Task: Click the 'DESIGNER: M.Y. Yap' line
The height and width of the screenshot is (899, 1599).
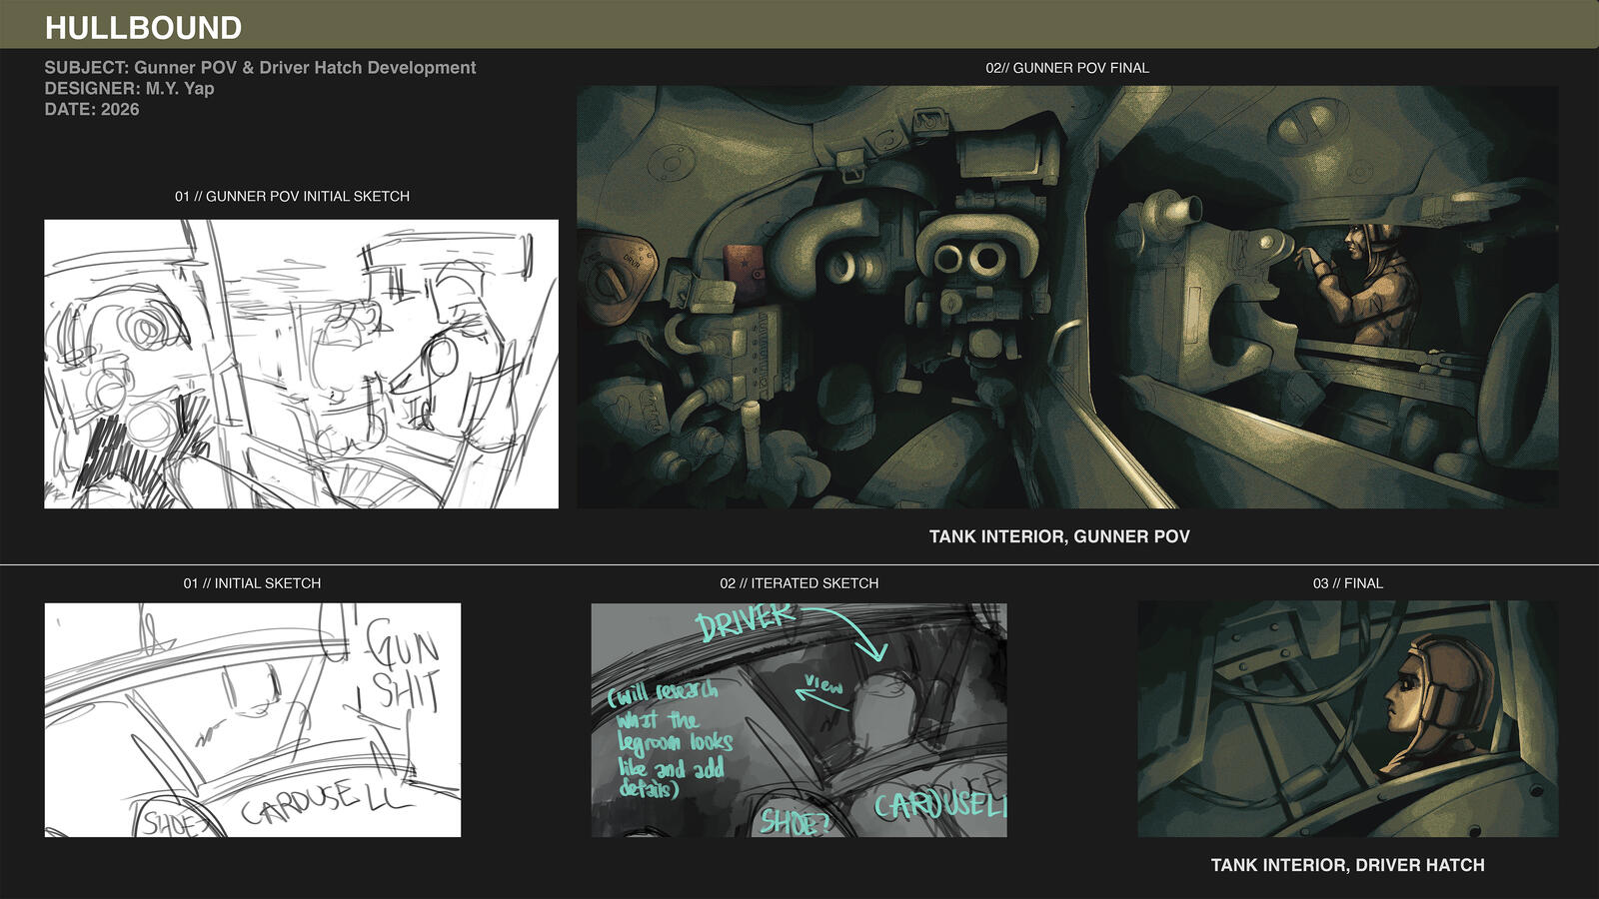Action: (129, 88)
